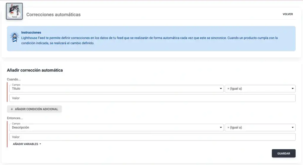Focus the Valor input under Entonces
The image size is (303, 165).
click(x=152, y=137)
